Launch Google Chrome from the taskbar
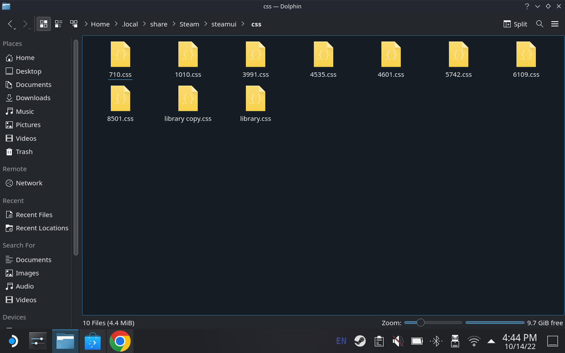This screenshot has width=565, height=353. click(120, 341)
